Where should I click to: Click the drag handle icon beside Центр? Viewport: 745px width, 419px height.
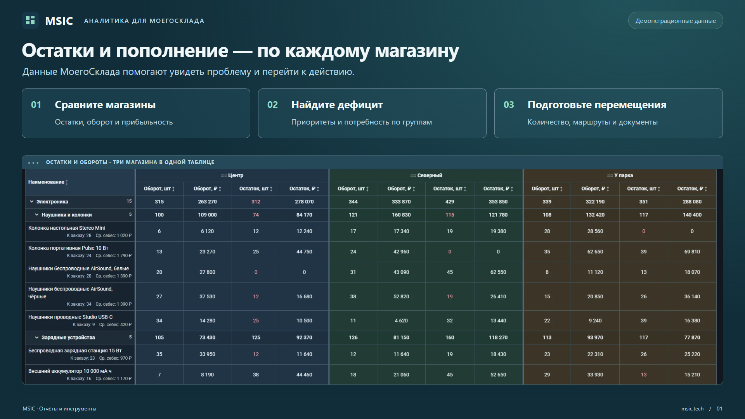[x=224, y=176]
